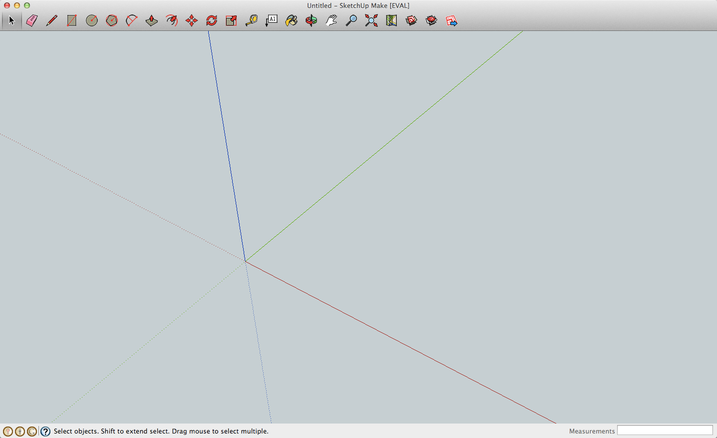Open the Add Location map tool
This screenshot has height=438, width=717.
pyautogui.click(x=391, y=20)
